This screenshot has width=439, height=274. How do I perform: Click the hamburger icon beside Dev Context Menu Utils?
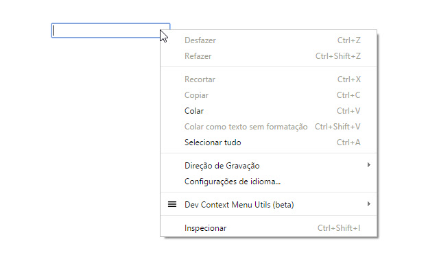tap(172, 204)
